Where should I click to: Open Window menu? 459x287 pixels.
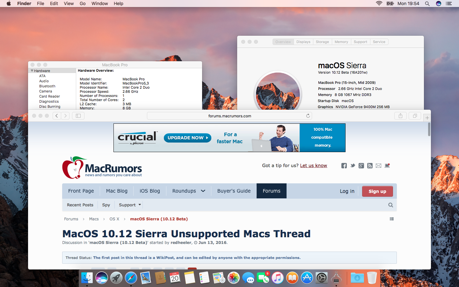(100, 4)
